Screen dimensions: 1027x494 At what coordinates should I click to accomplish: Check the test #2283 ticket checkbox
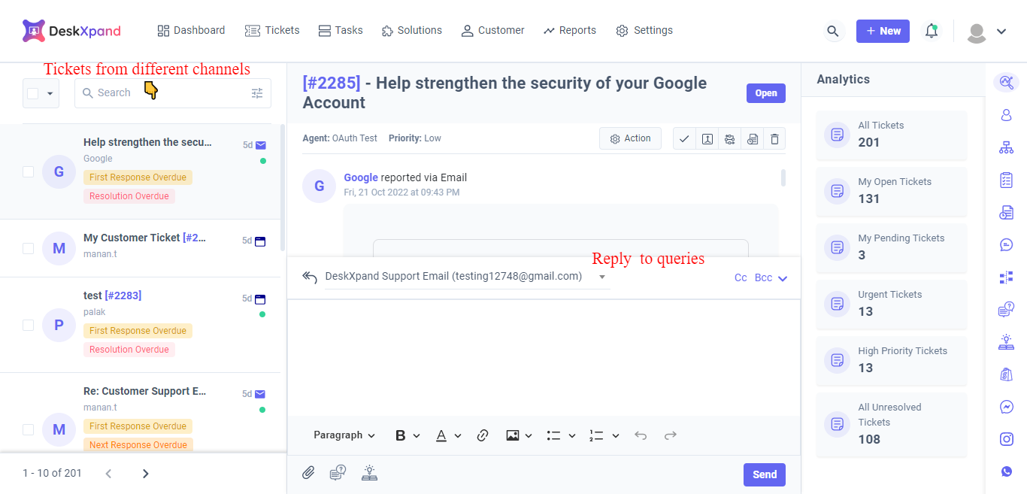click(28, 325)
